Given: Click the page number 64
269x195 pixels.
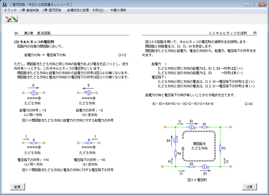Looking at the screenshot, I should (16, 33).
